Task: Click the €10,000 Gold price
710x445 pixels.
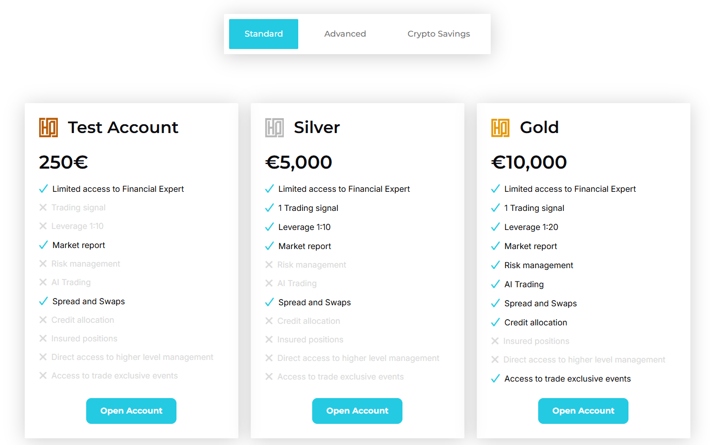Action: tap(529, 162)
